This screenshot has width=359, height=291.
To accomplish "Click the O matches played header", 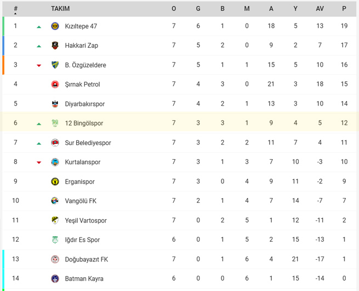I will pos(174,9).
